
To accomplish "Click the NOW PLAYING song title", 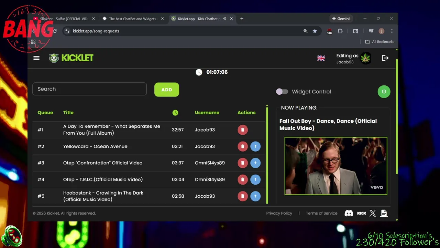I will [x=328, y=124].
